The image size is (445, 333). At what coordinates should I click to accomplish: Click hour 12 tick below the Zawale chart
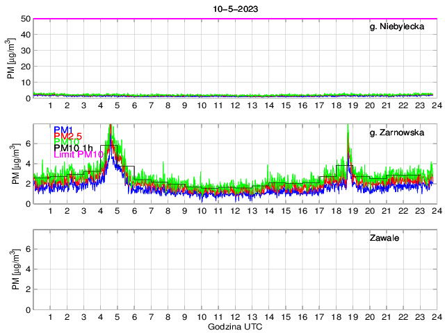click(235, 317)
